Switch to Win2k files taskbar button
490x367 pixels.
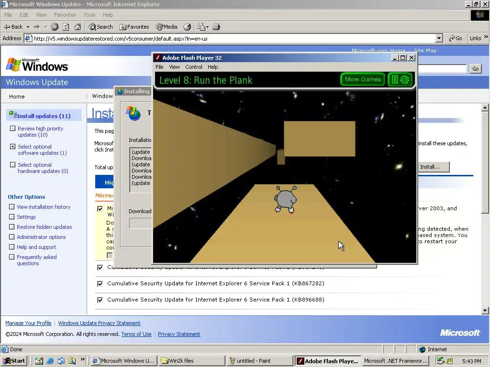coord(191,361)
